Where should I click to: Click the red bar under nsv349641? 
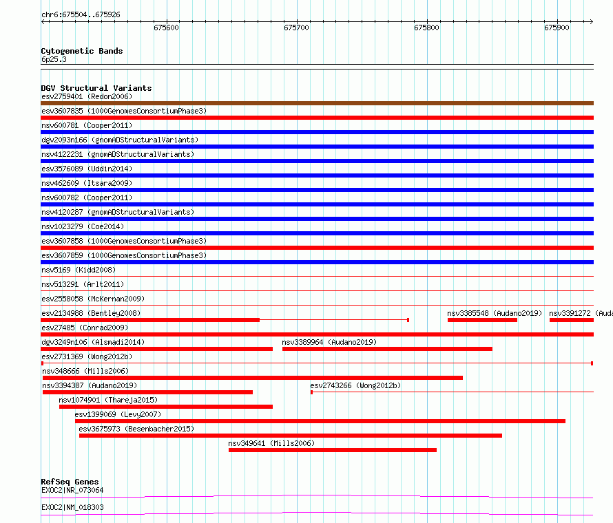[332, 450]
